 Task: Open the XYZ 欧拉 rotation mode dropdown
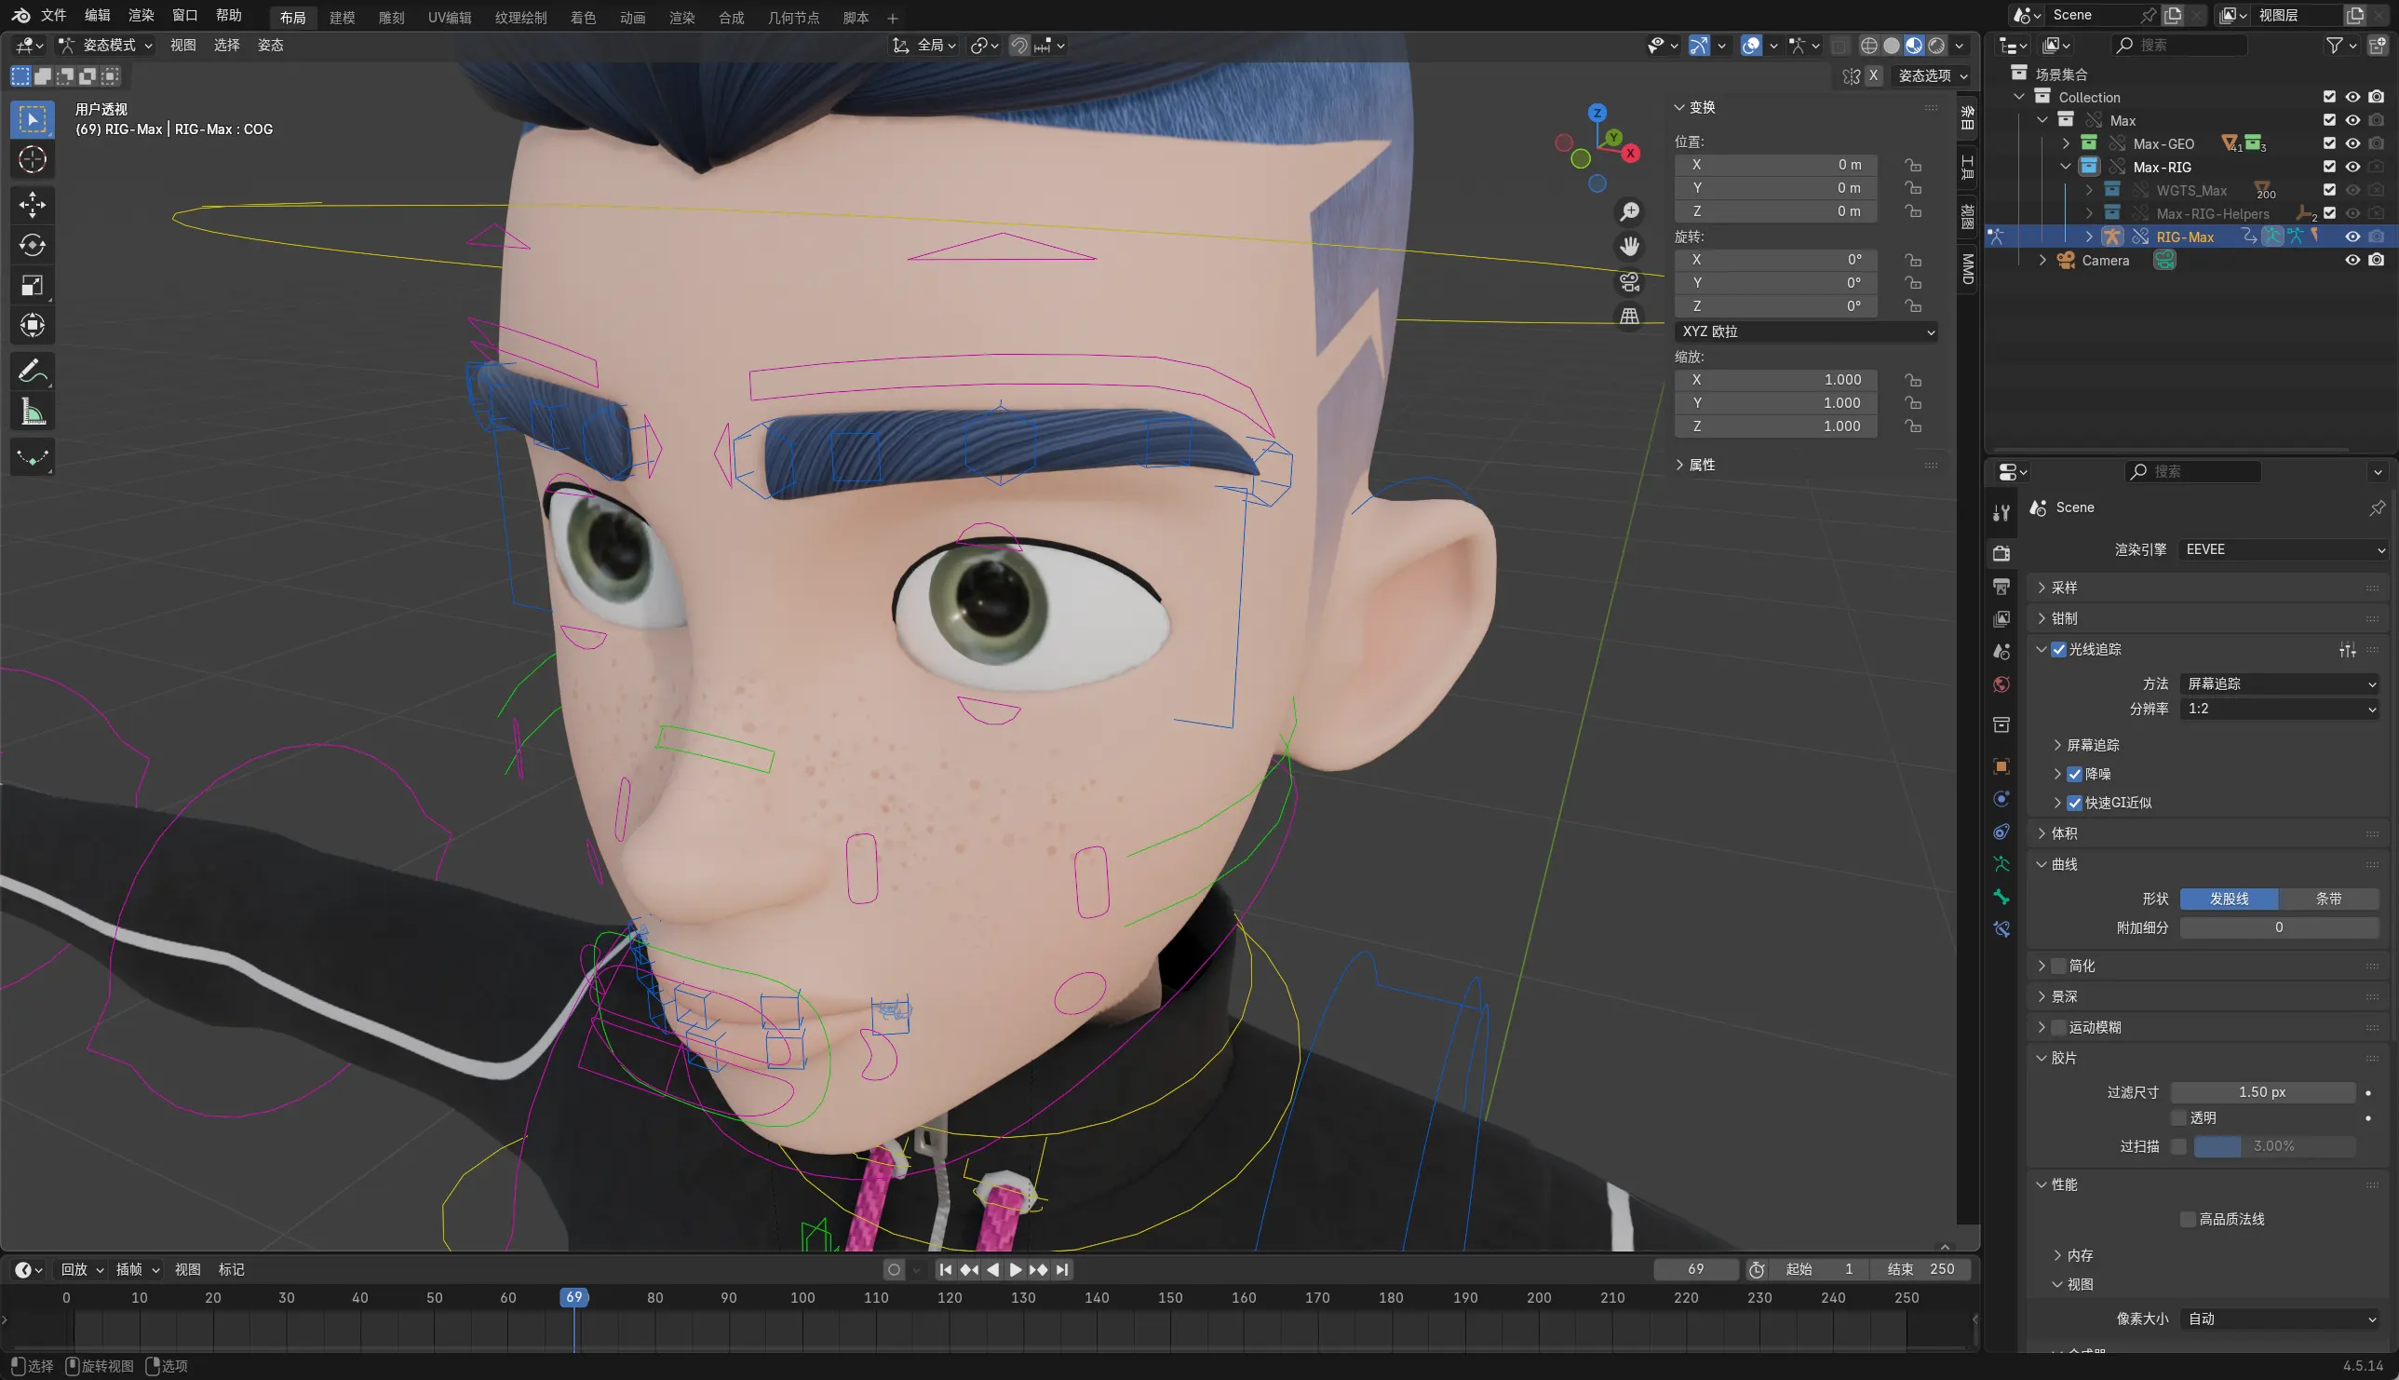pyautogui.click(x=1806, y=331)
